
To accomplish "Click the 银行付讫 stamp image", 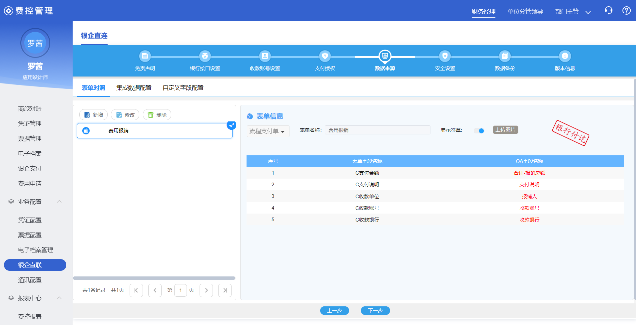I will pyautogui.click(x=570, y=133).
